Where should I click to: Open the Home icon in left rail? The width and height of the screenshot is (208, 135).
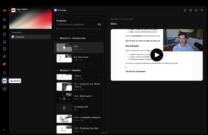[4, 20]
